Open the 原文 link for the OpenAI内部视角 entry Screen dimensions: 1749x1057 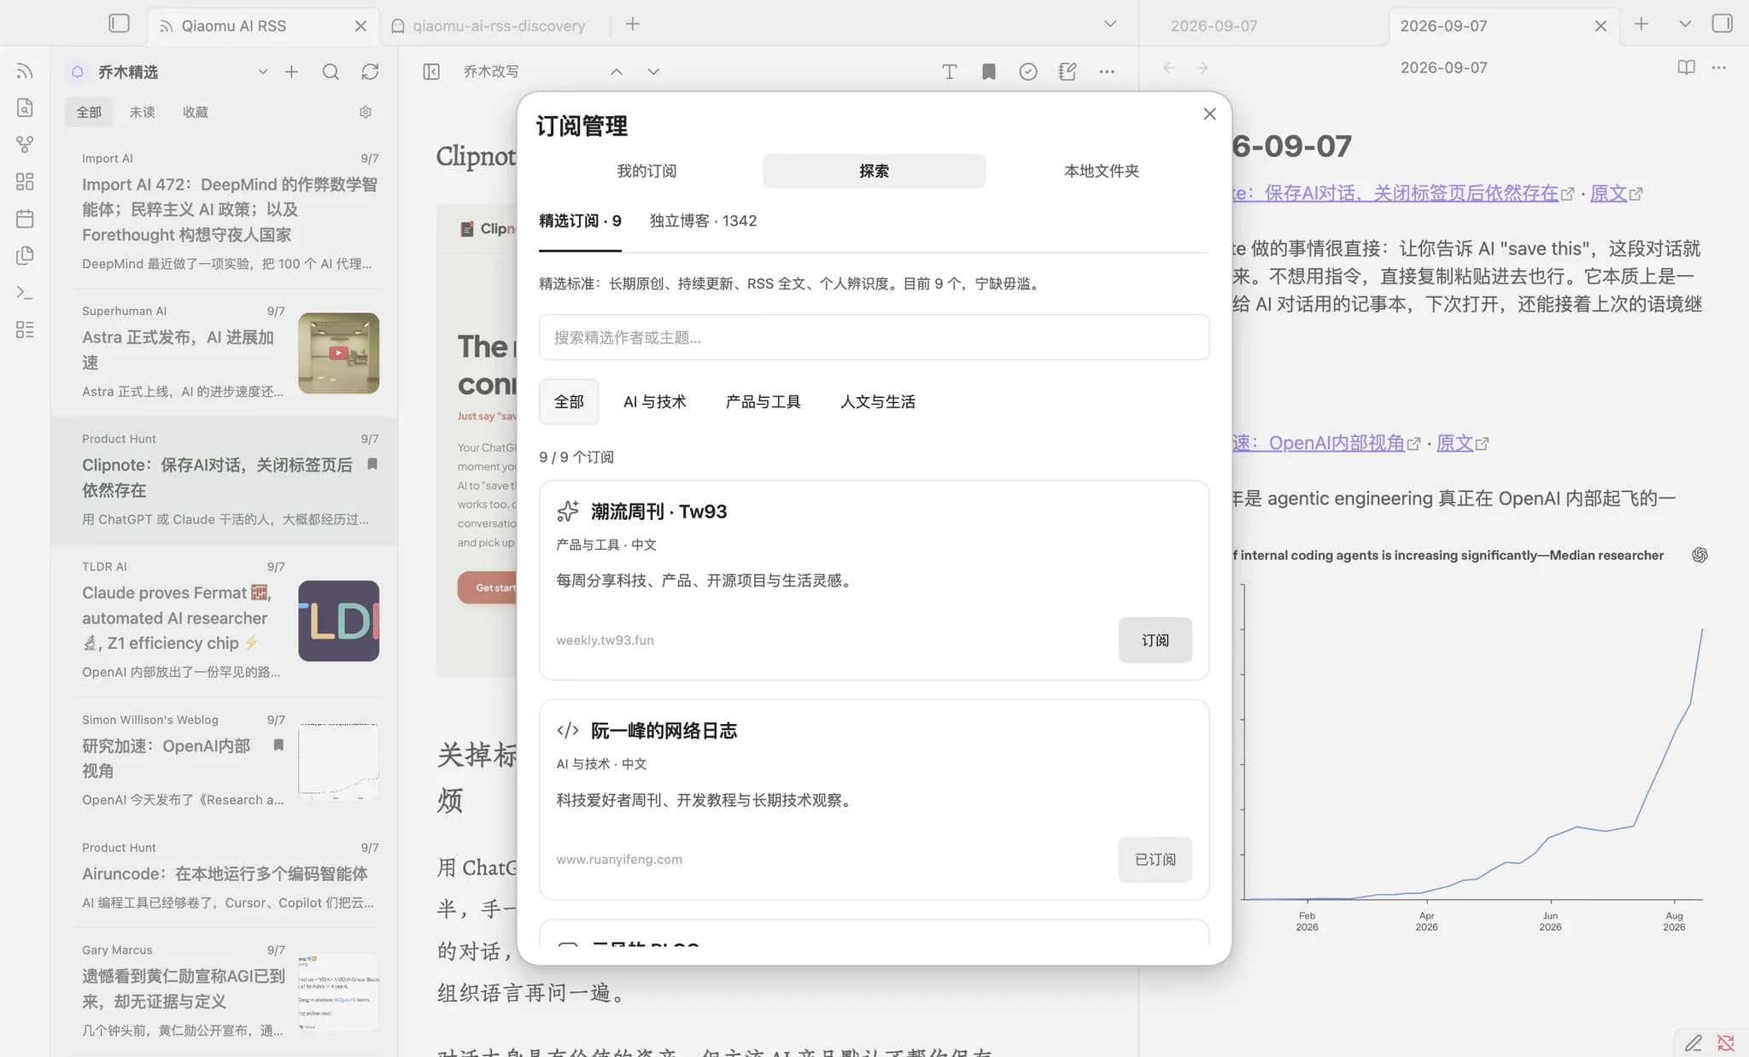[x=1454, y=443]
